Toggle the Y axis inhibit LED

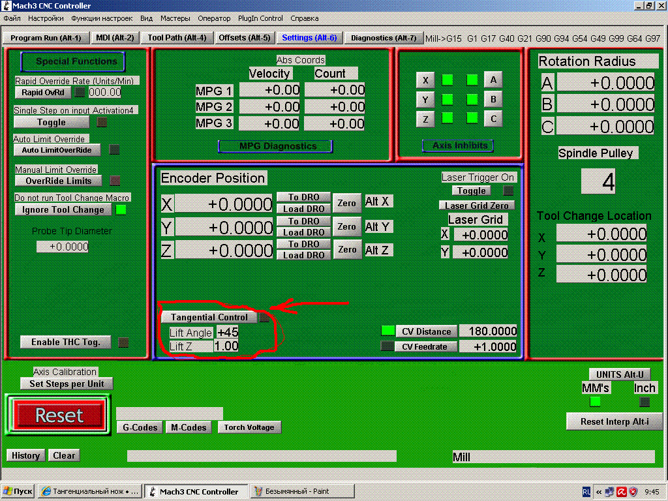pyautogui.click(x=448, y=100)
